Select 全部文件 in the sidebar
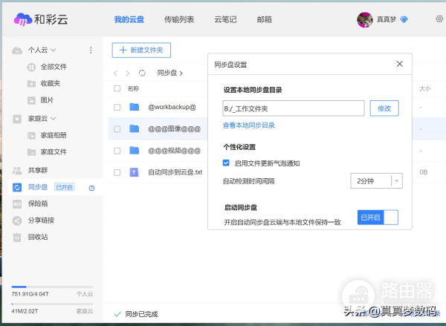This screenshot has height=326, width=446. point(54,67)
